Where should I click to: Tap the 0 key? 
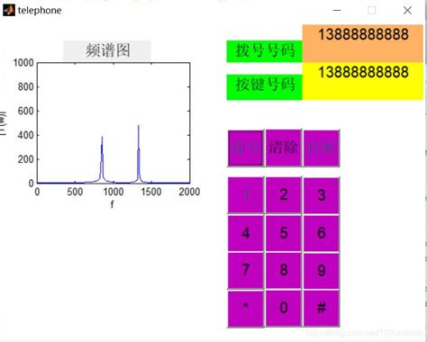284,308
